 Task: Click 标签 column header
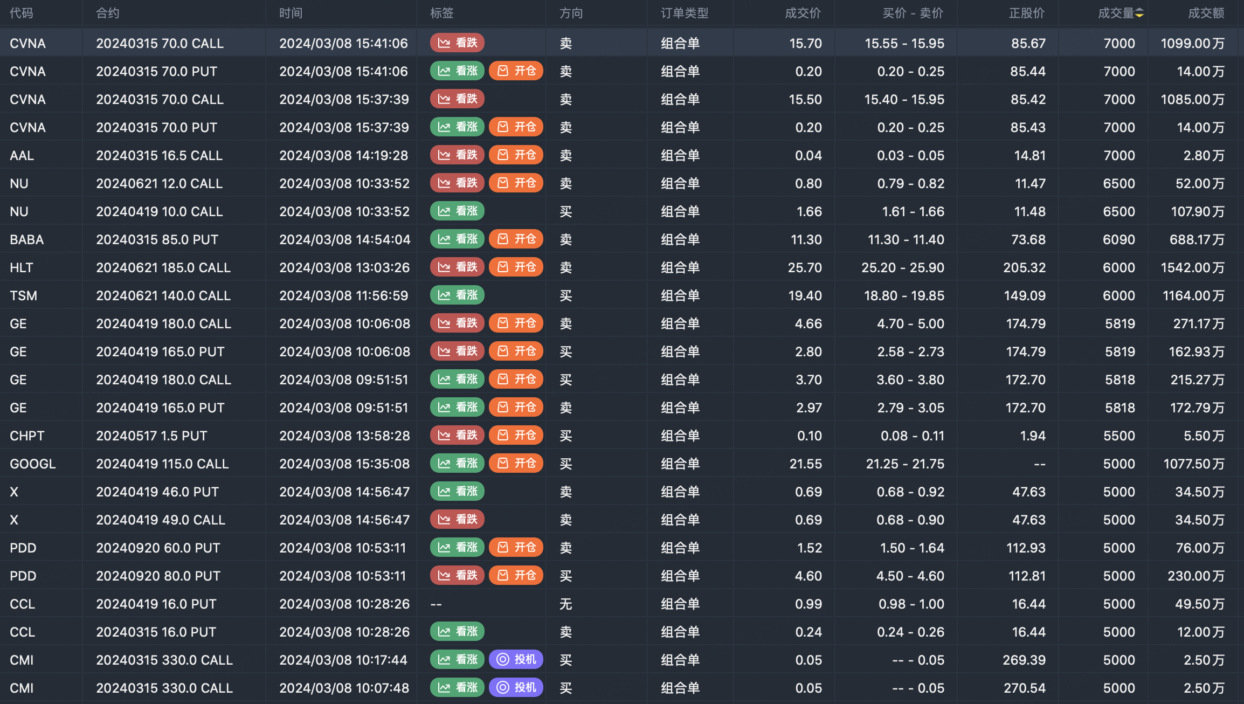coord(441,13)
